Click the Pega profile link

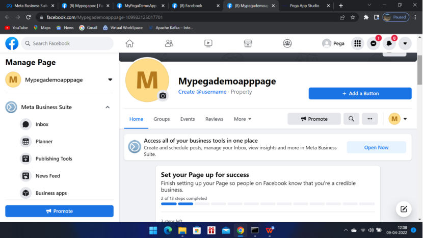coord(333,43)
